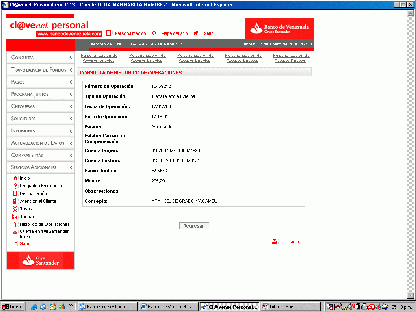The height and width of the screenshot is (312, 416).
Task: Click the operation number 16469212
Action: coord(161,86)
